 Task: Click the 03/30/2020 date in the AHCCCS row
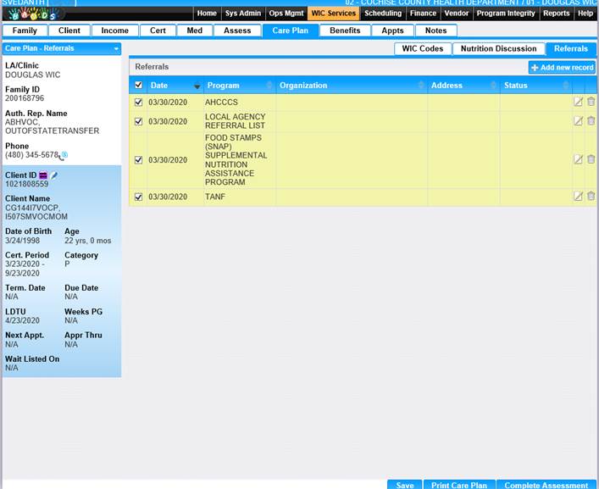[x=168, y=103]
